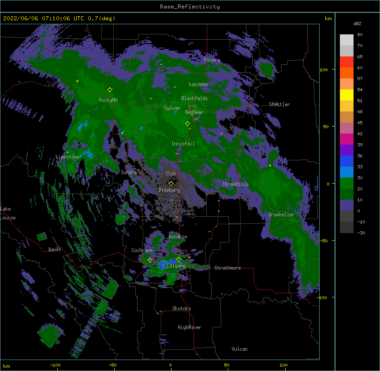Click the dark blue 33-36 dBZ swatch
380x371 pixels.
tap(346, 161)
